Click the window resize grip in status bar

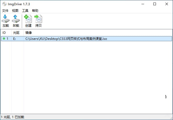tap(171, 118)
